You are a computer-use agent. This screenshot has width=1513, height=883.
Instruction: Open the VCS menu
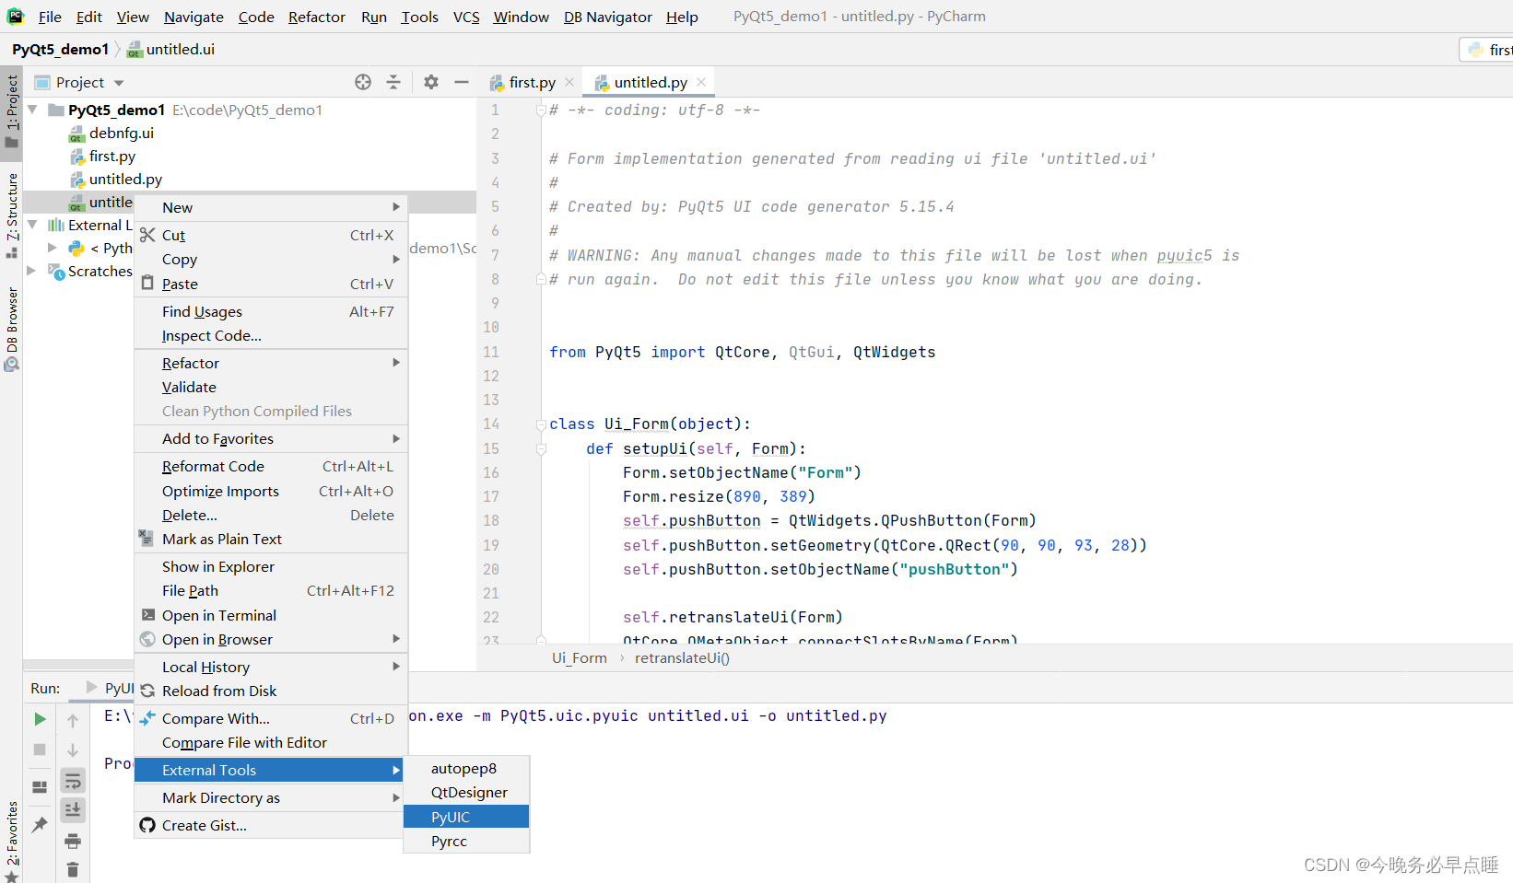466,17
